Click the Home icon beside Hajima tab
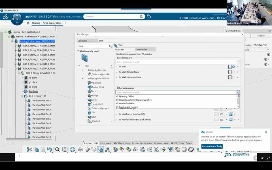Screen dimensions: 272x170 pos(28,23)
